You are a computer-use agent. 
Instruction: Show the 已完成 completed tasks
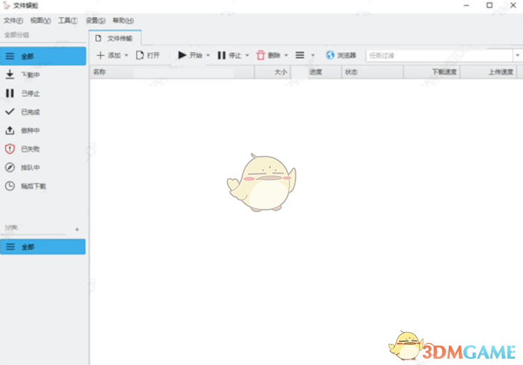coord(43,112)
